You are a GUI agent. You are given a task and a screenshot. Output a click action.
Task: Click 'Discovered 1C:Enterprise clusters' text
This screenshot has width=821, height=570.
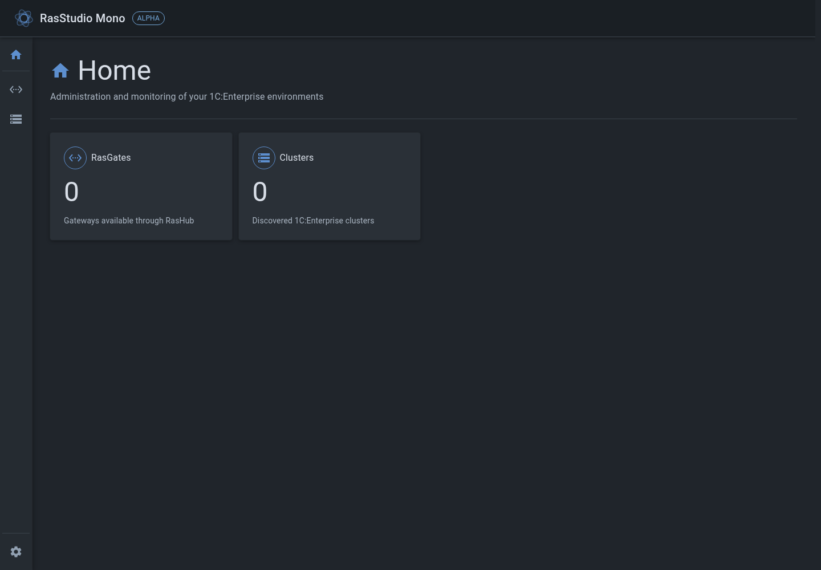pos(314,221)
